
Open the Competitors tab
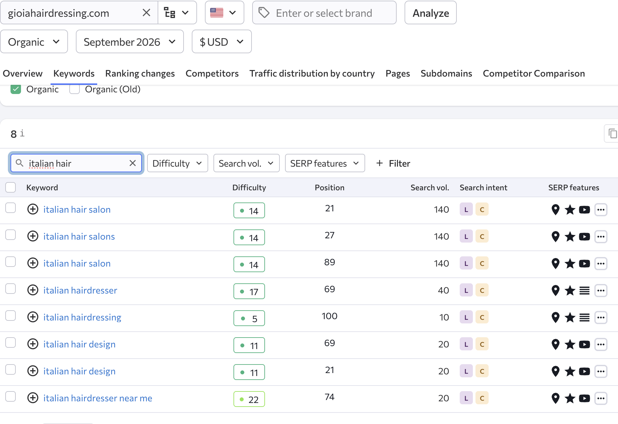[x=212, y=73]
